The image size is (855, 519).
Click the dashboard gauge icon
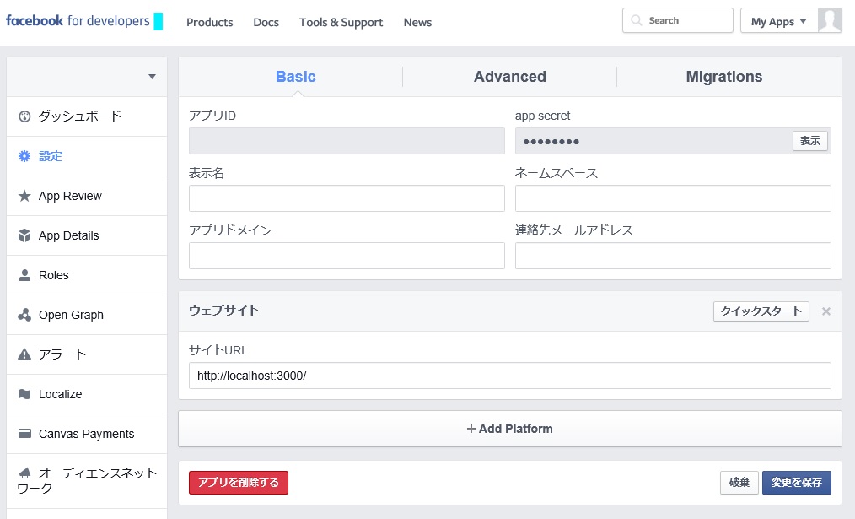[24, 116]
